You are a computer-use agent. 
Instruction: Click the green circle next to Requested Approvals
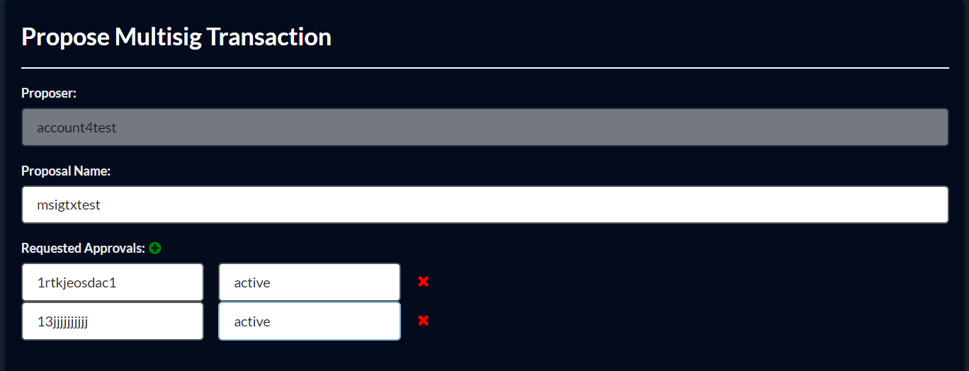click(155, 249)
